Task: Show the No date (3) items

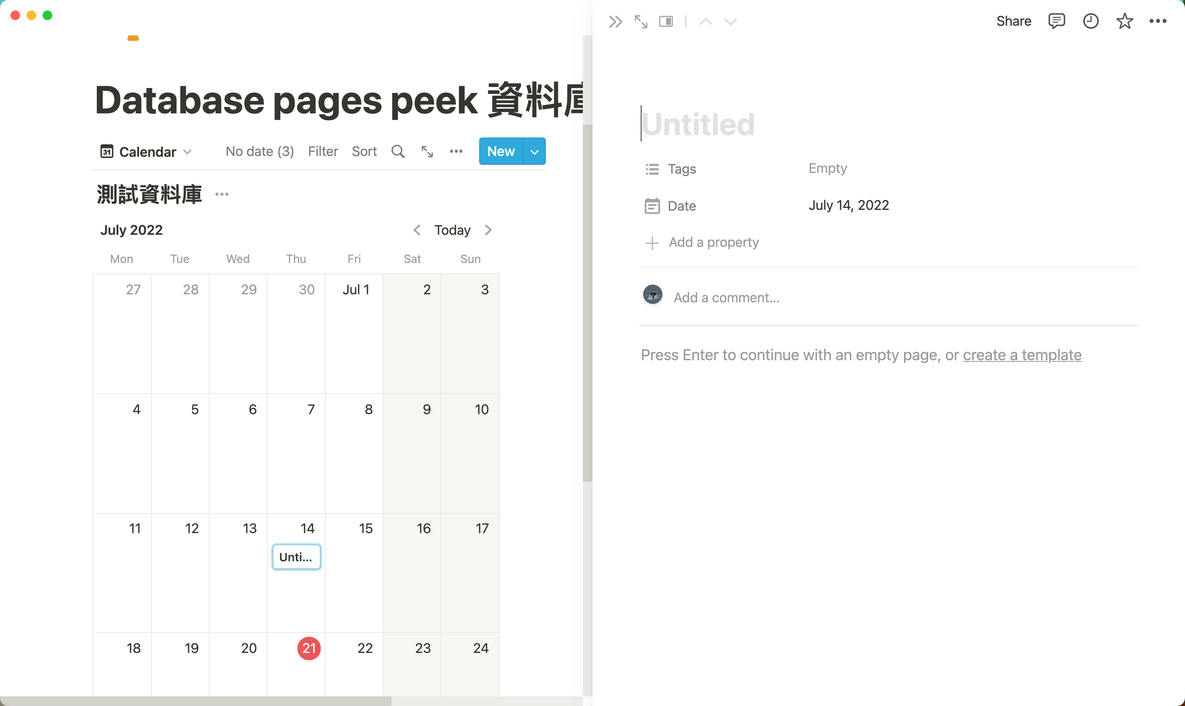Action: pos(260,151)
